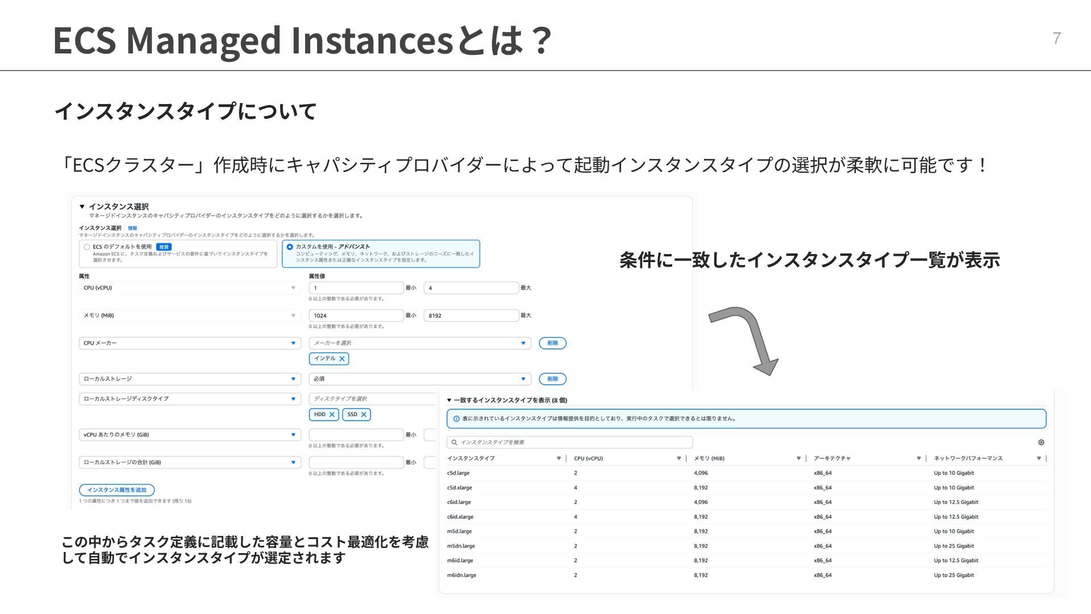1091x614 pixels.
Task: Remove the インテル tag with its X
Action: coord(342,359)
